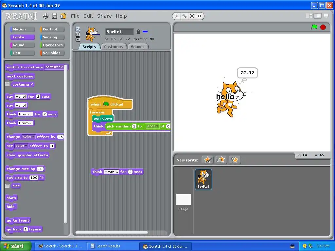The image size is (335, 251).
Task: Open the Sensing blocks category
Action: point(52,37)
